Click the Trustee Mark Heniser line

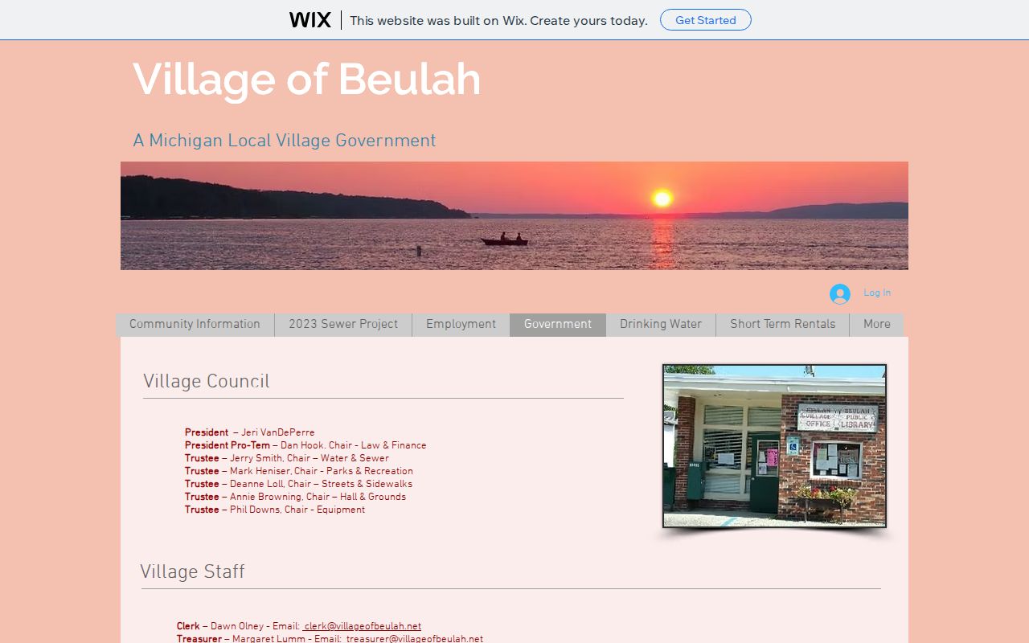click(299, 472)
